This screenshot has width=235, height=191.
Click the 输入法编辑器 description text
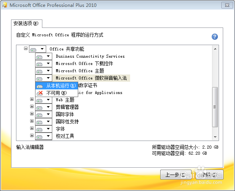click(30, 147)
